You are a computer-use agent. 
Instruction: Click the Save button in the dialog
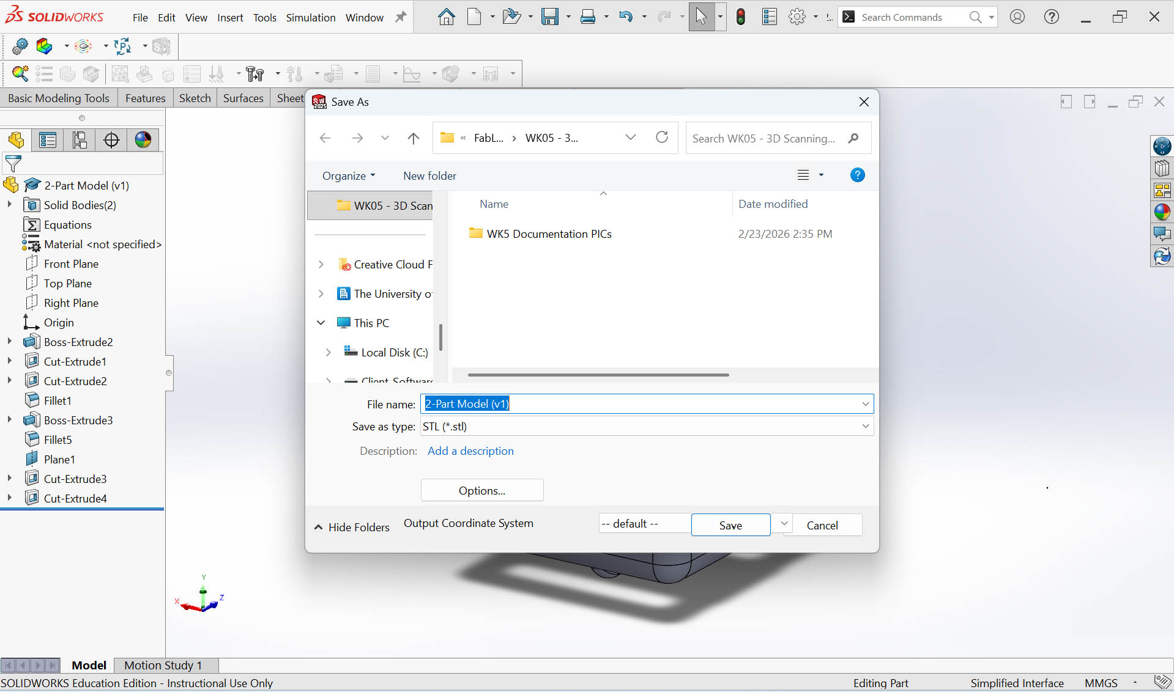730,525
